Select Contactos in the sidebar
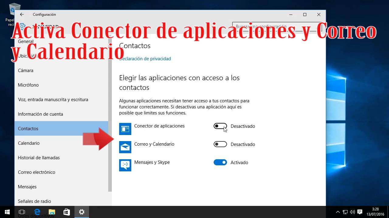 tap(61, 129)
